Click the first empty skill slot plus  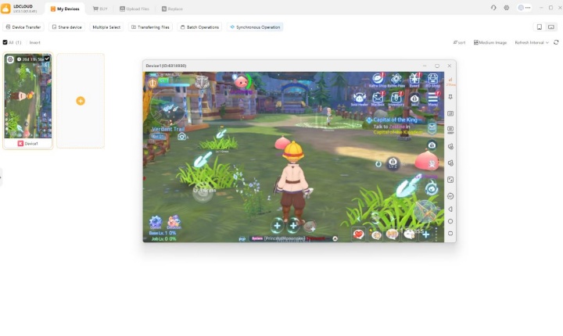click(277, 226)
